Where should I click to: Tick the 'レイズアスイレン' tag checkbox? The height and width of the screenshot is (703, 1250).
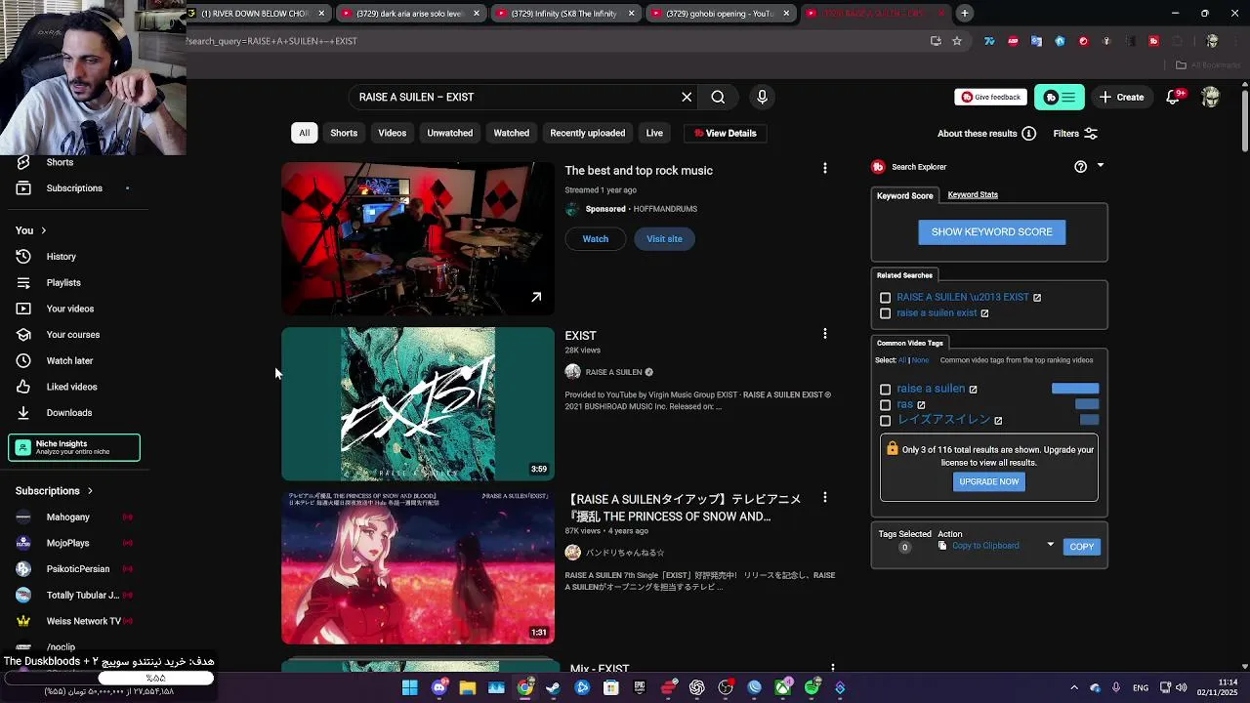coord(886,421)
